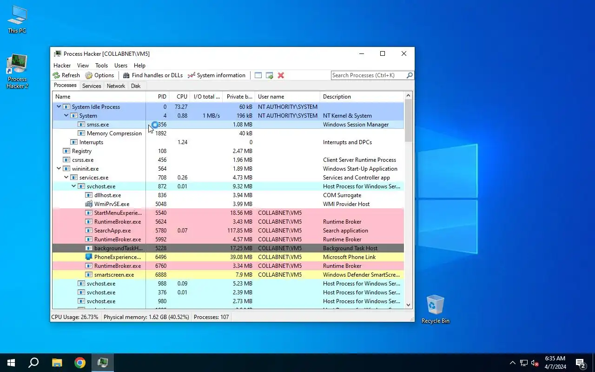The image size is (595, 372).
Task: Click the red X kill-window toolbar icon
Action: (x=281, y=75)
